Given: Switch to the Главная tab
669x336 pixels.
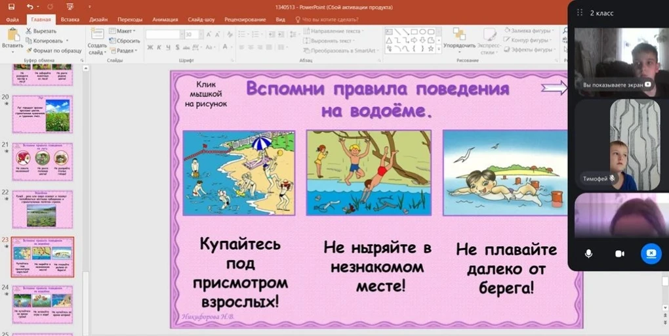Looking at the screenshot, I should 41,20.
